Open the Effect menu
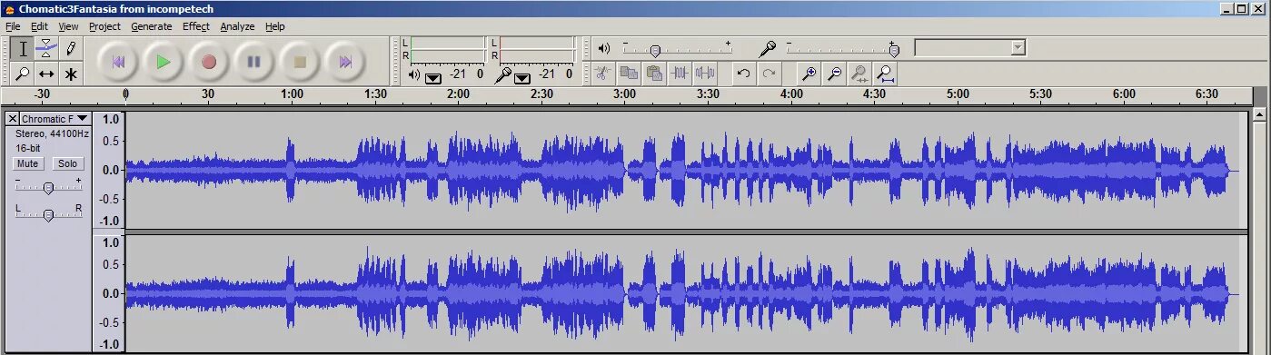 (195, 26)
